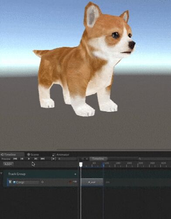Viewport: 171px width, 219px height.
Task: Click the corgi puppy model in the view
Action: pyautogui.click(x=82, y=63)
